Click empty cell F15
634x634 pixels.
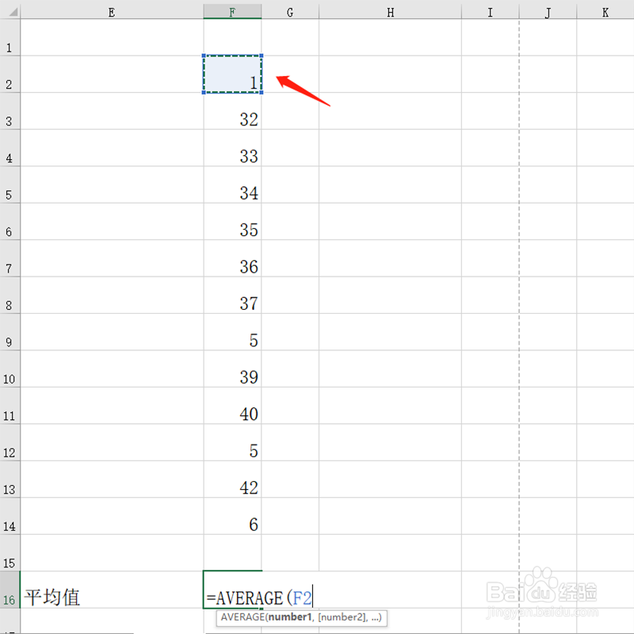coord(232,552)
